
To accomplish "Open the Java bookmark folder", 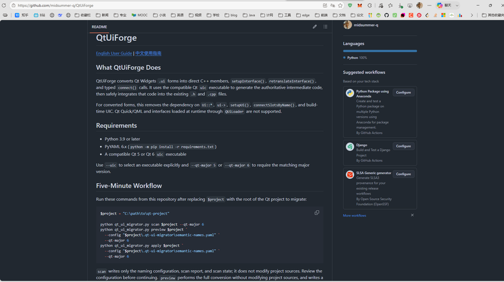I will click(249, 15).
